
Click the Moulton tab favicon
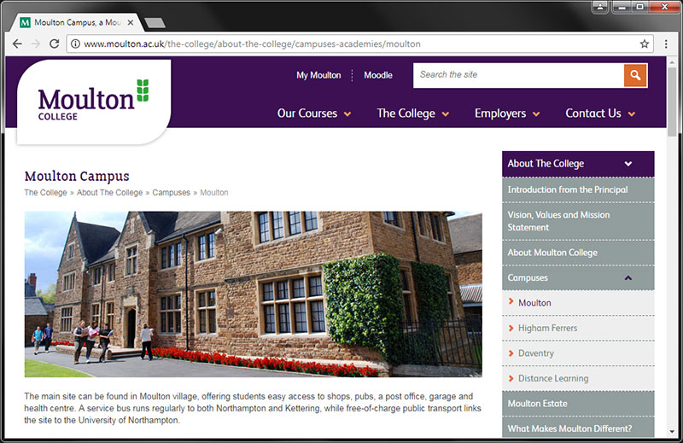(26, 22)
